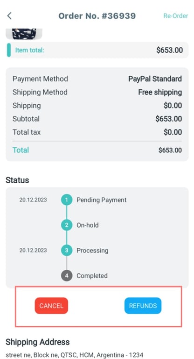Tap the Pending Payment status label
194x359 pixels.
[102, 200]
